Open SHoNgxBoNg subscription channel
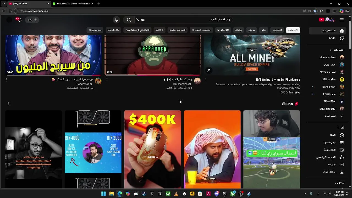Screen dimensions: 352x198 328,109
